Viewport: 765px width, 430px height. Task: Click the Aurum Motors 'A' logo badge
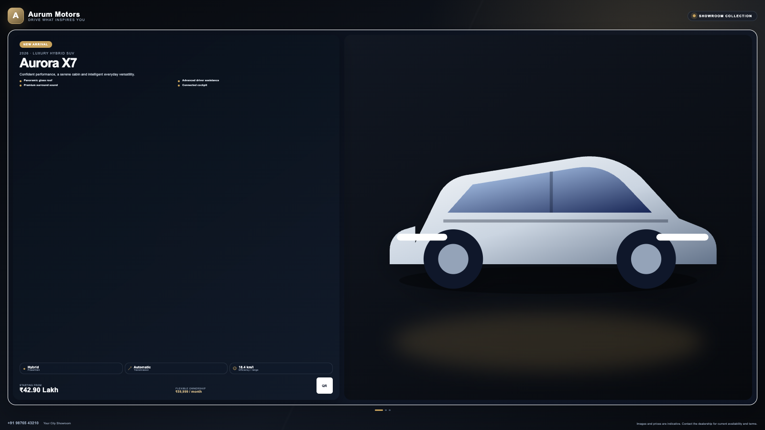click(16, 16)
